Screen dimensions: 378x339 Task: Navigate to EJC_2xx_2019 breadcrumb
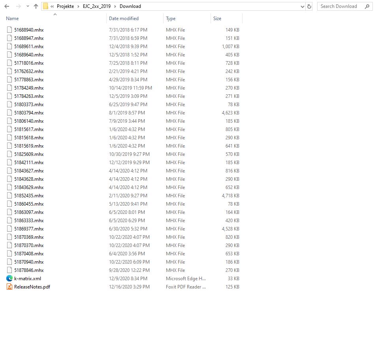pos(97,6)
